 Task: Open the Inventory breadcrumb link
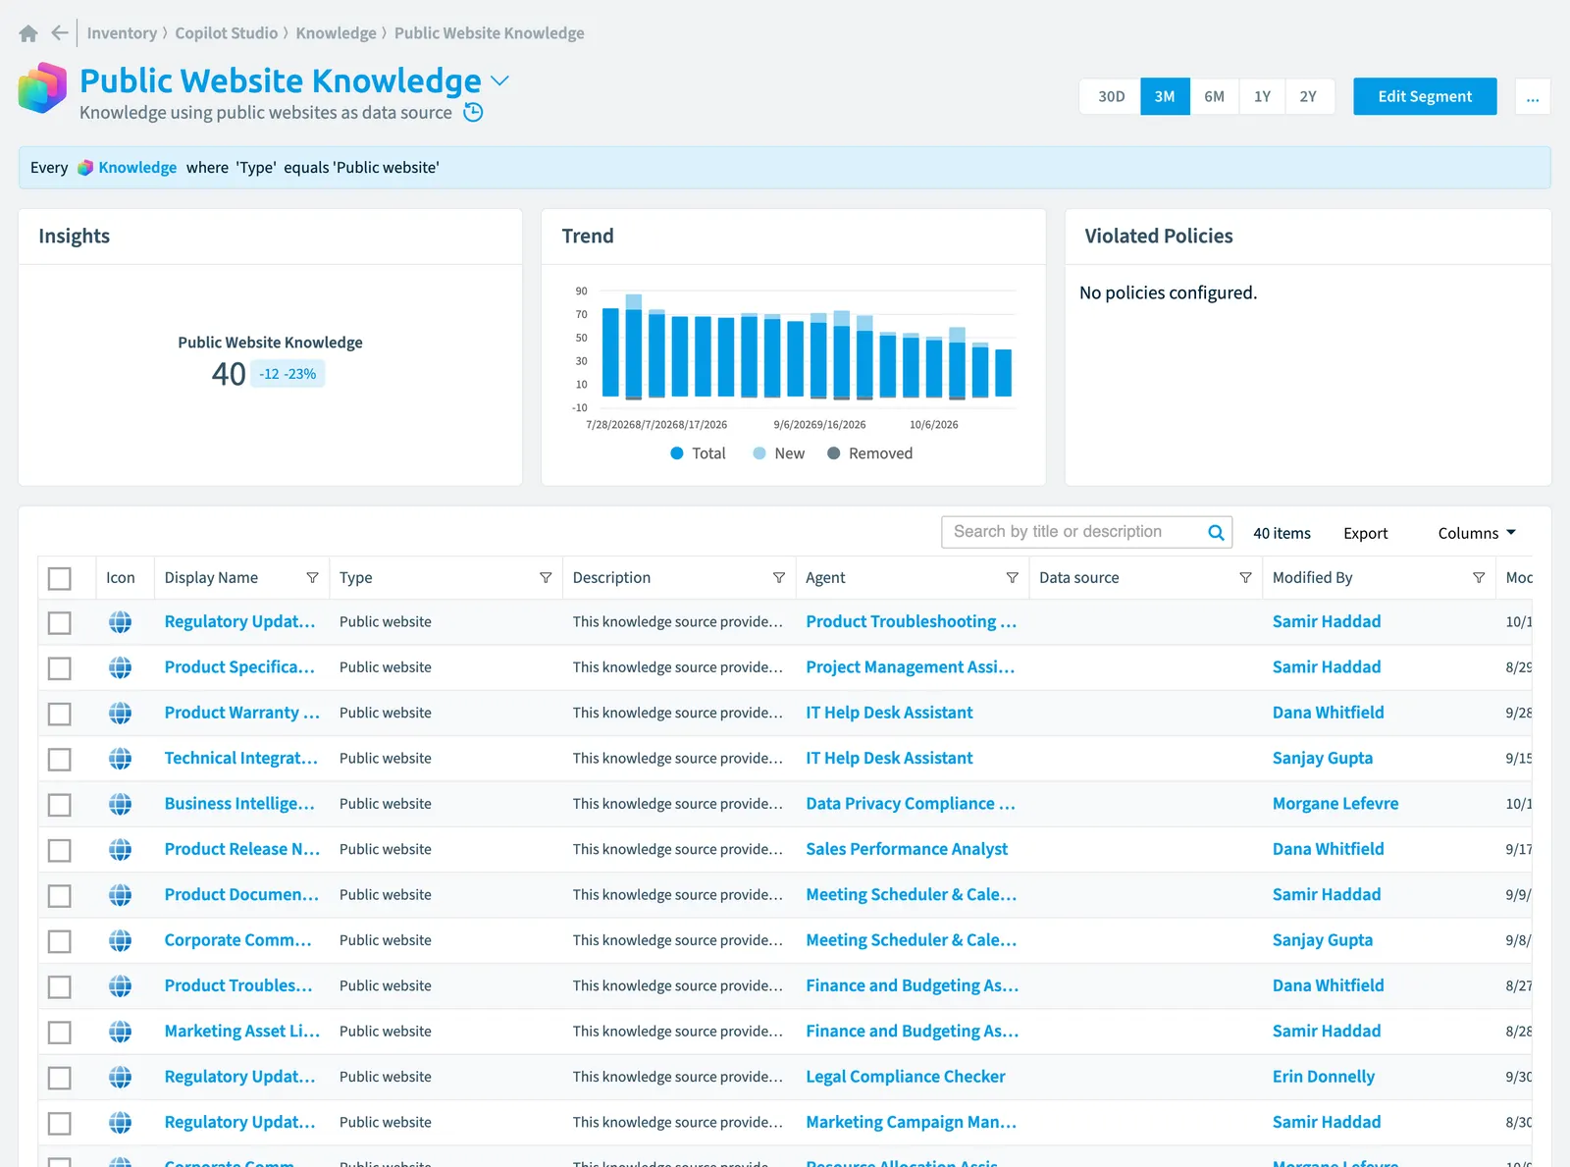coord(122,33)
